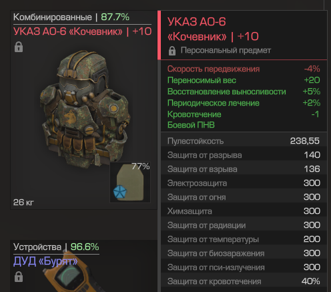
Task: Select the Электрозащита stat row
Action: click(x=244, y=183)
